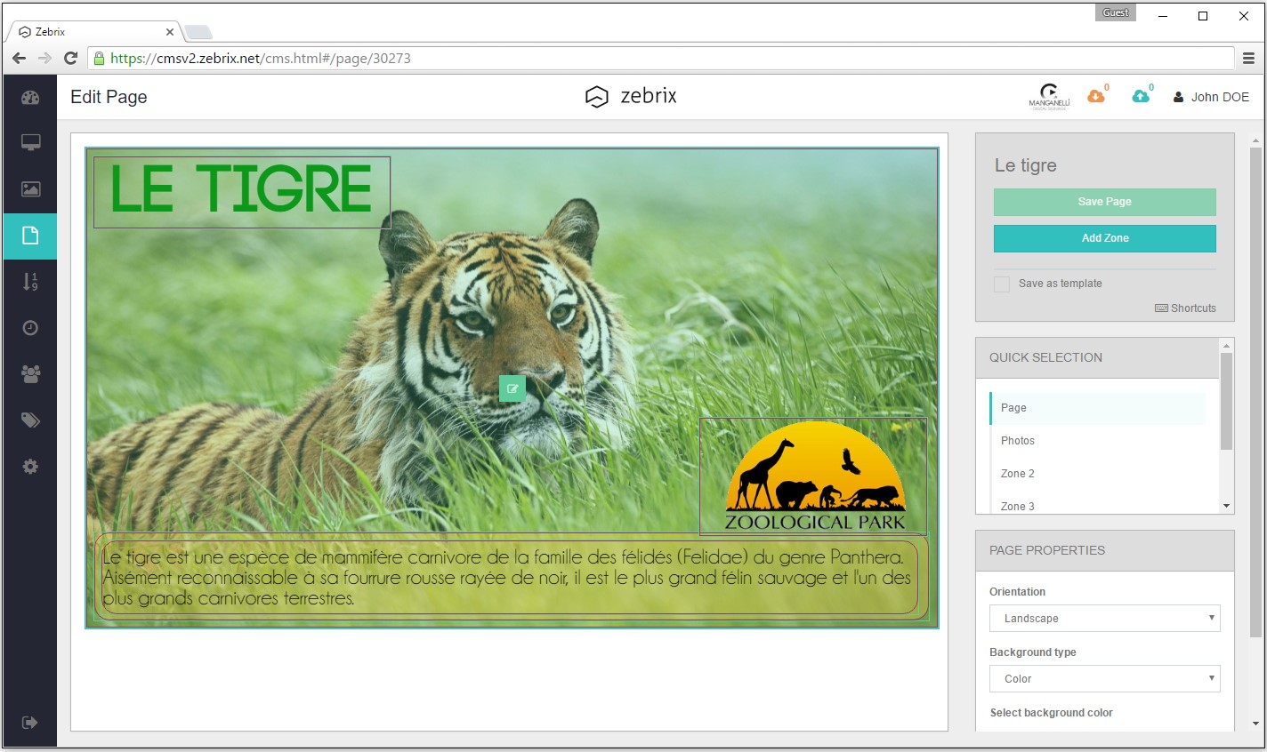Open the Background type dropdown showing Color
Viewport: 1267px width, 752px height.
[x=1103, y=678]
